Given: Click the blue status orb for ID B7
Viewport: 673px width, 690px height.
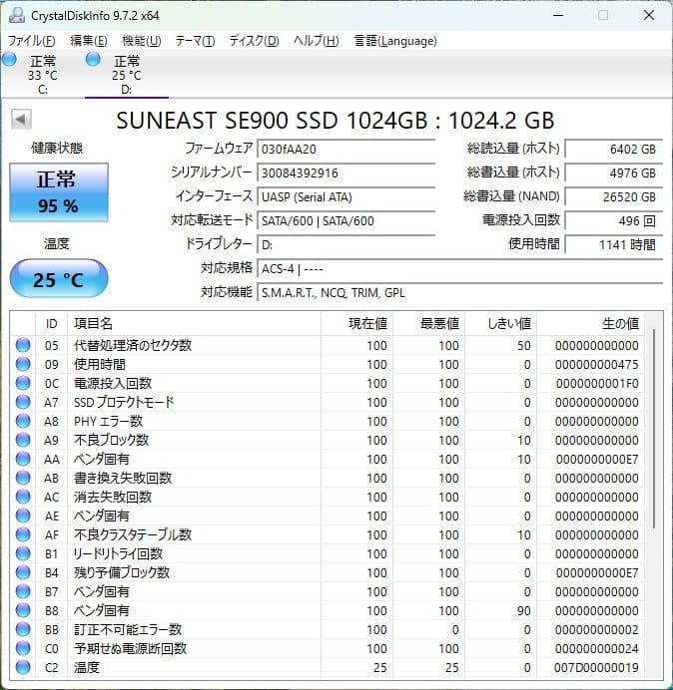Looking at the screenshot, I should click(23, 591).
